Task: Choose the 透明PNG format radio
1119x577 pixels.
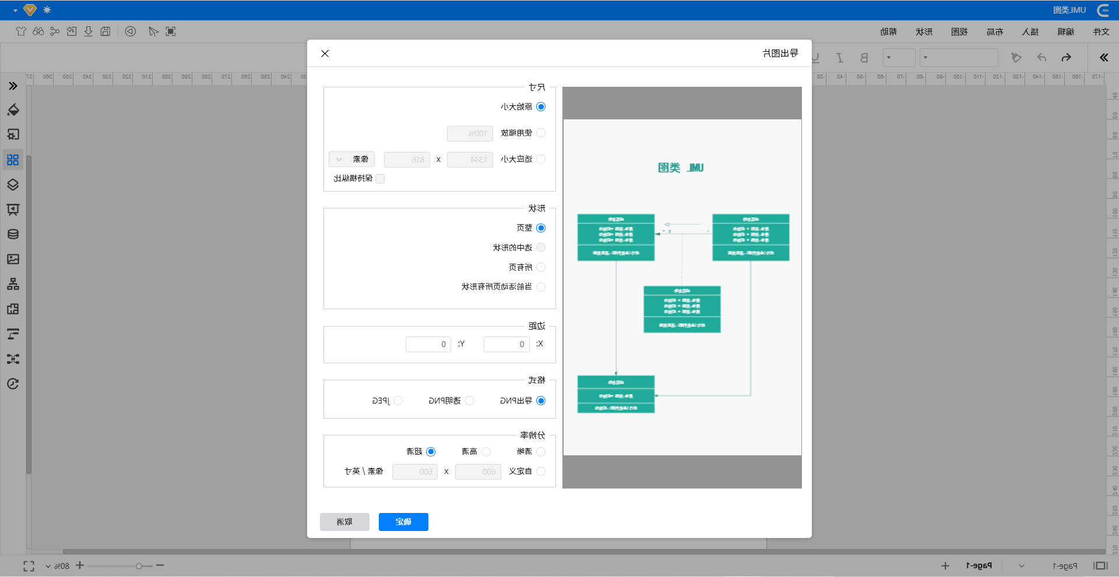Action: click(x=470, y=401)
